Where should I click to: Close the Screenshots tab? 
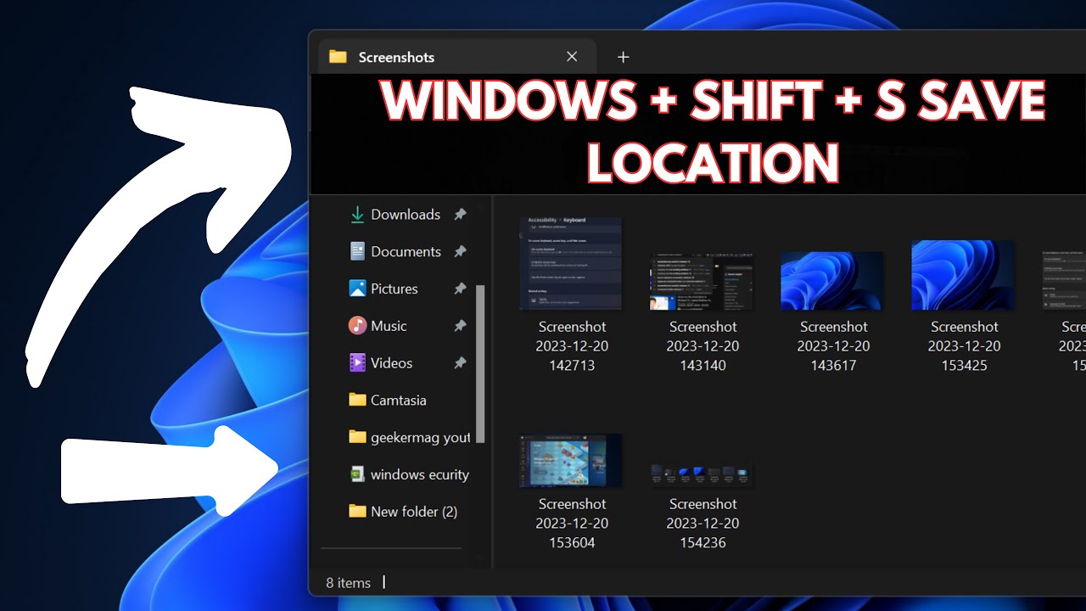572,57
